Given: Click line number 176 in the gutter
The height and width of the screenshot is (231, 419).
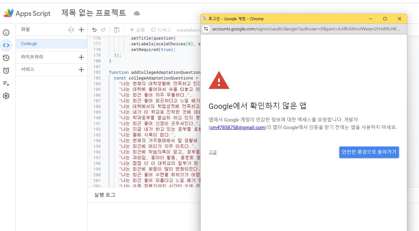Looking at the screenshot, I should [x=97, y=38].
